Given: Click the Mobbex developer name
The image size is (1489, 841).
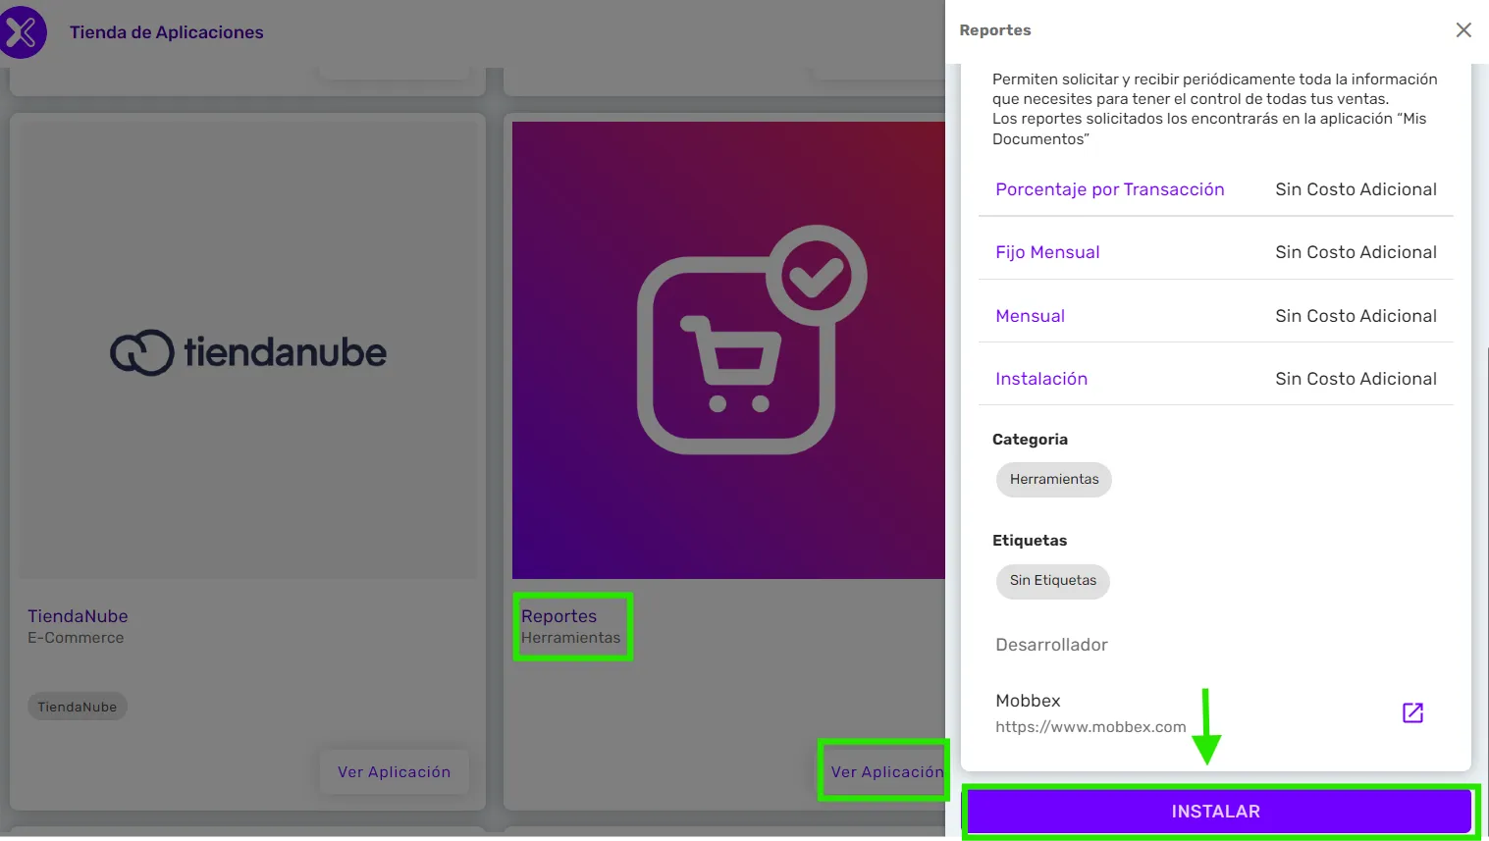Looking at the screenshot, I should [x=1028, y=701].
